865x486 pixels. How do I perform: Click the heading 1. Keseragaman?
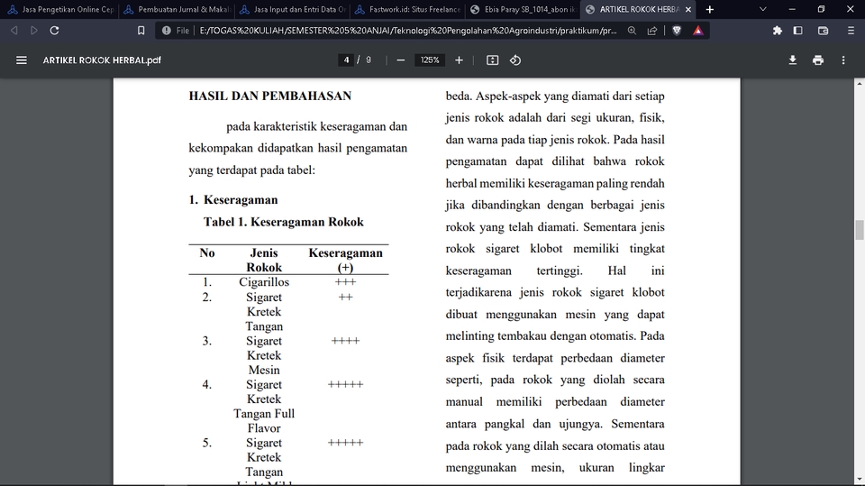(x=233, y=200)
